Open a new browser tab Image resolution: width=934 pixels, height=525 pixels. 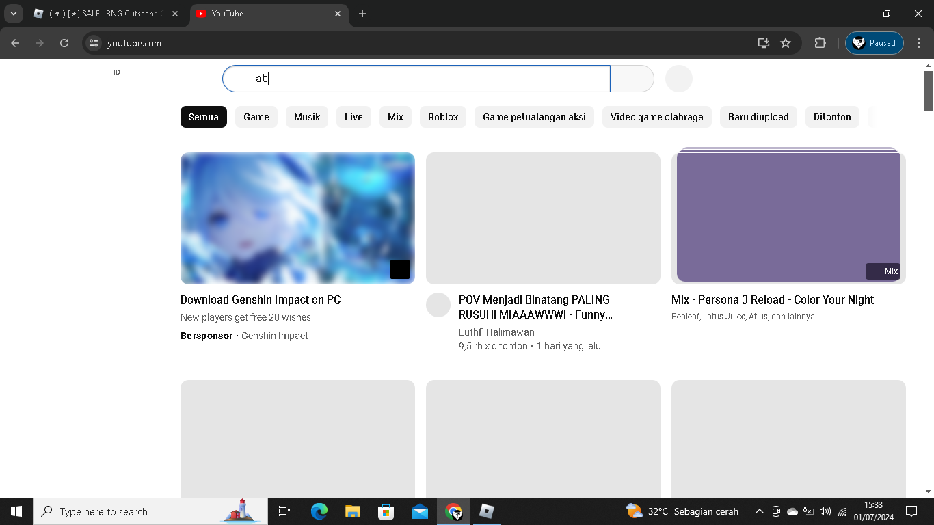[362, 14]
